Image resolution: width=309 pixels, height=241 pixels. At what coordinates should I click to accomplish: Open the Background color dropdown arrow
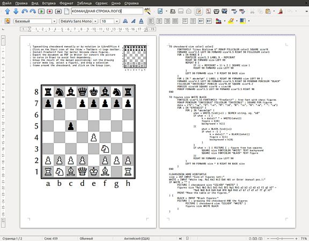tap(249, 21)
